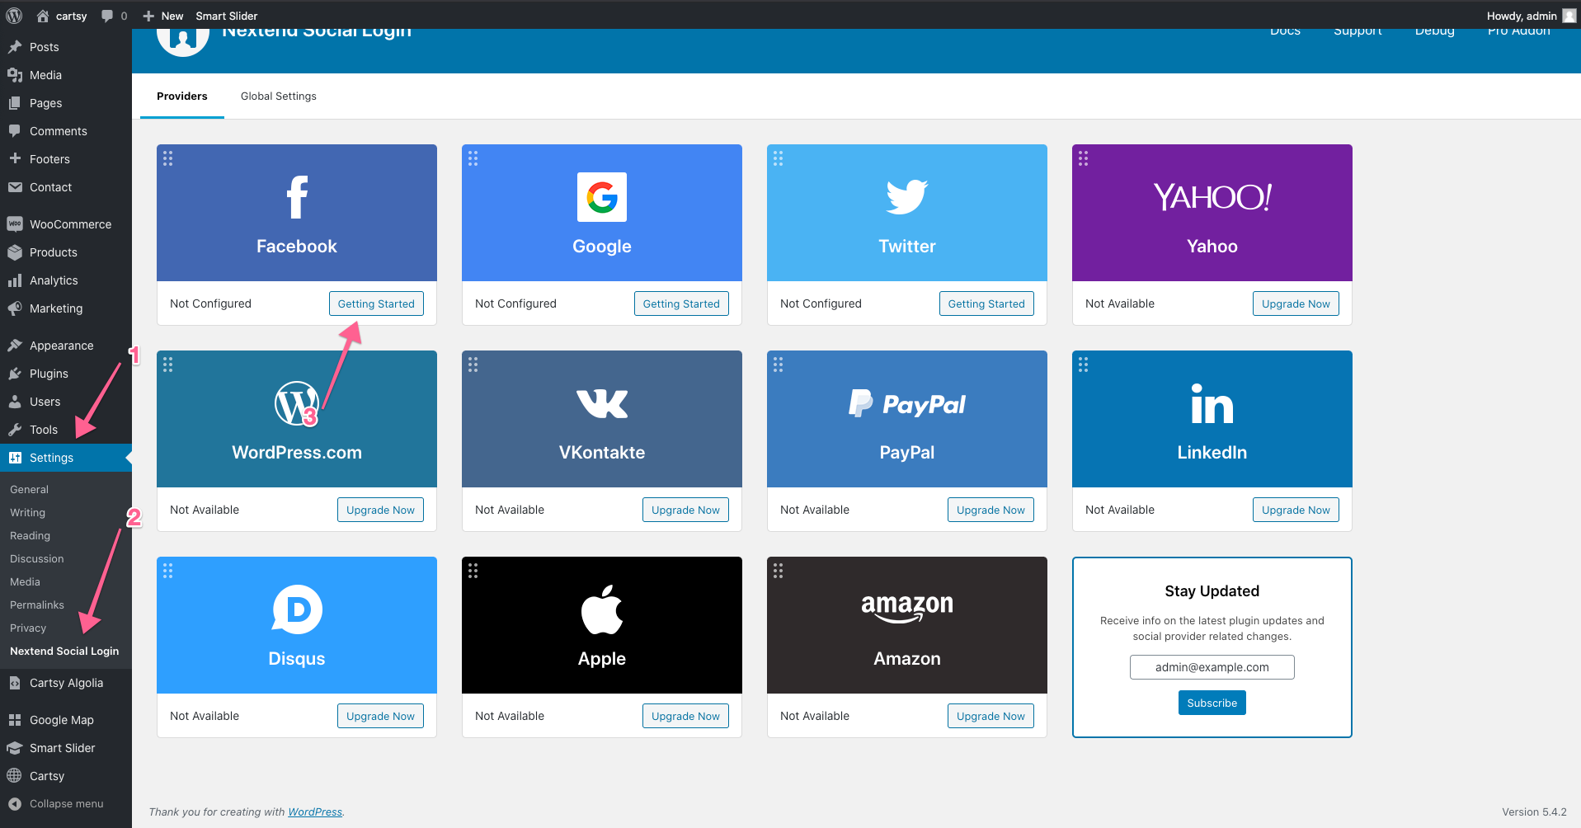The image size is (1581, 828).
Task: Click Getting Started for Twitter
Action: [986, 303]
